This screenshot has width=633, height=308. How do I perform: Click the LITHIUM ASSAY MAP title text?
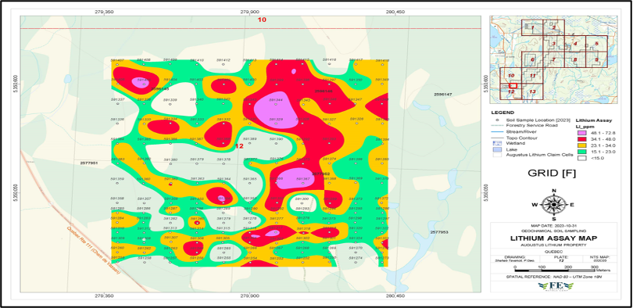click(x=554, y=238)
